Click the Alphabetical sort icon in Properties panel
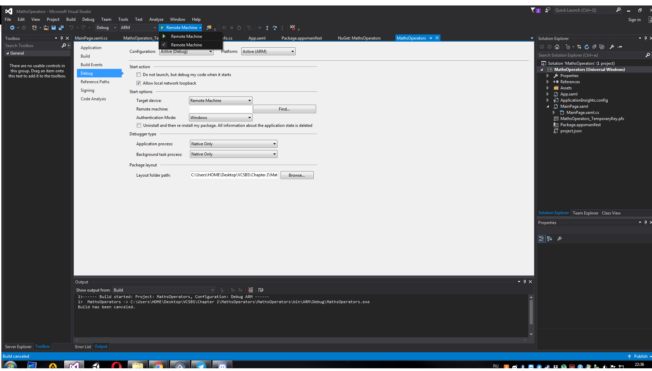652x371 pixels. [x=549, y=239]
